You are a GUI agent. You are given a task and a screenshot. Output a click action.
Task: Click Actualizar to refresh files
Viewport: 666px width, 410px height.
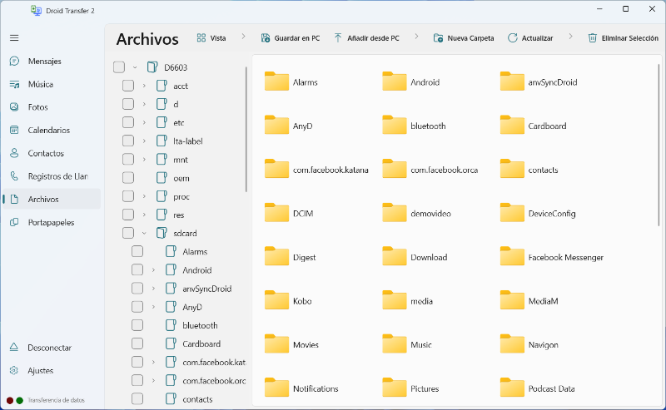pyautogui.click(x=530, y=38)
